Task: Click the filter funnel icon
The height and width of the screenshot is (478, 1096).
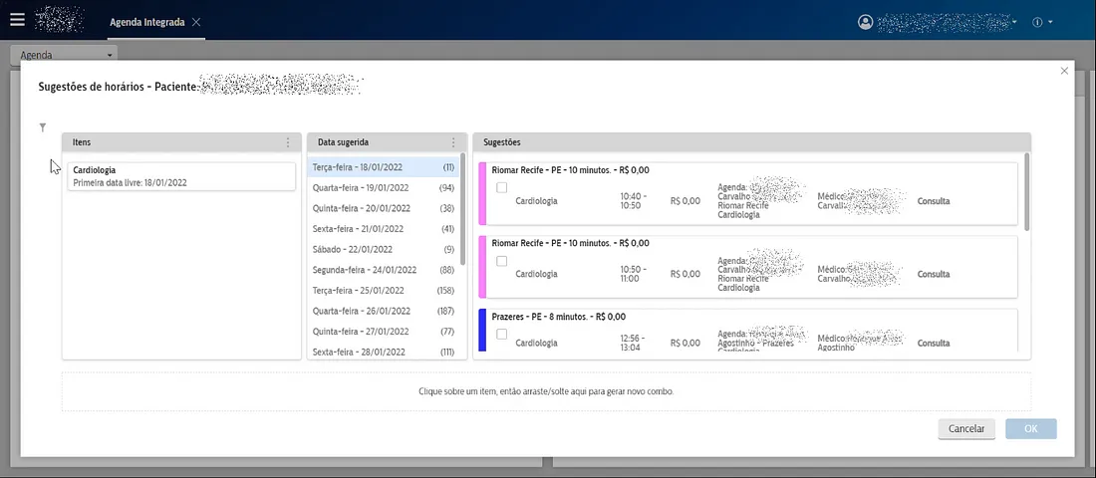Action: pyautogui.click(x=43, y=127)
